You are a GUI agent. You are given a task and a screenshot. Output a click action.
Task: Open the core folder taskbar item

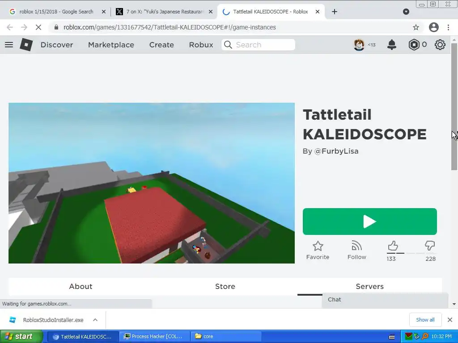(226, 337)
